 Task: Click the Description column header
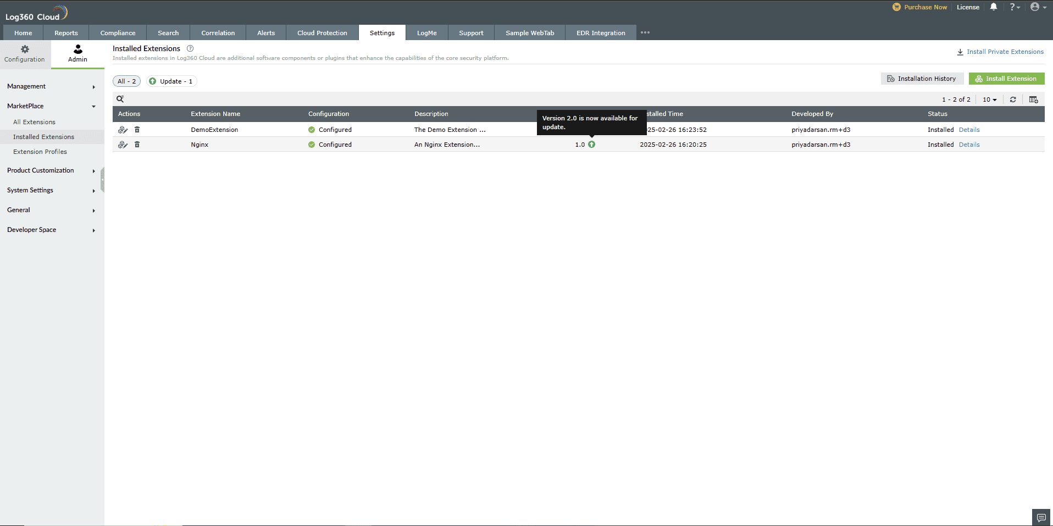(x=431, y=114)
